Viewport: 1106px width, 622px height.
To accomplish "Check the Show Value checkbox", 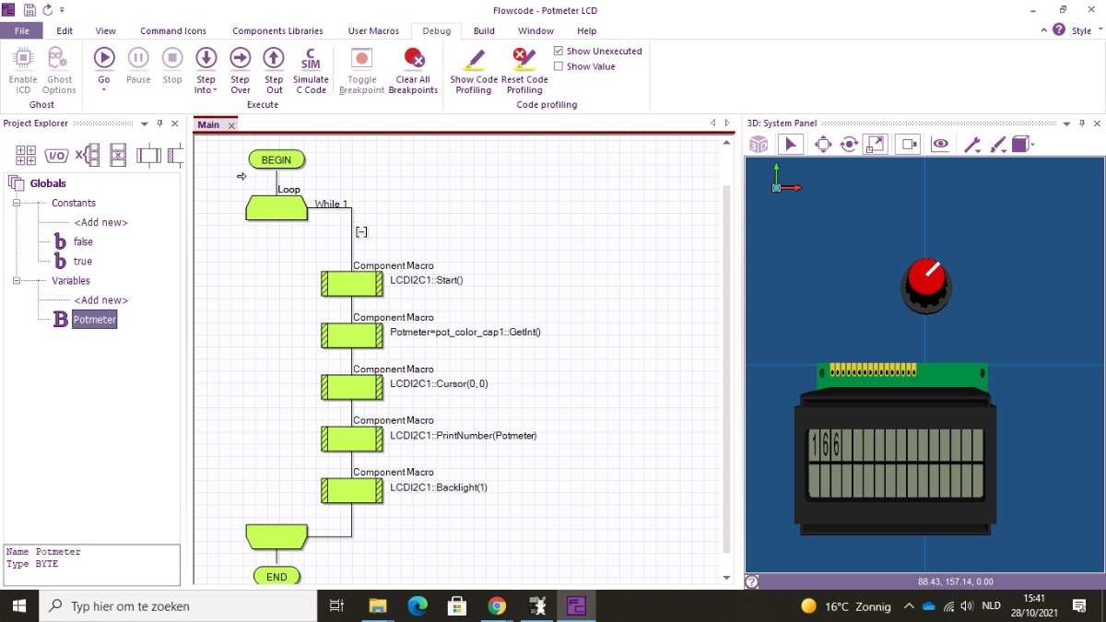I will (559, 66).
